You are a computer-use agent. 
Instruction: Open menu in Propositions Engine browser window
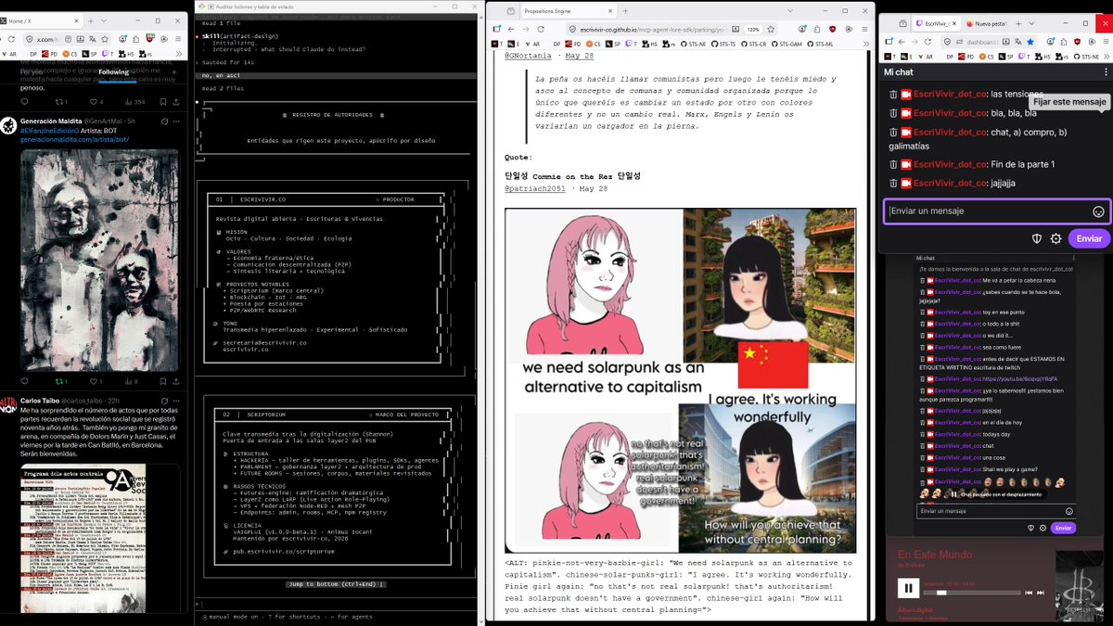864,30
